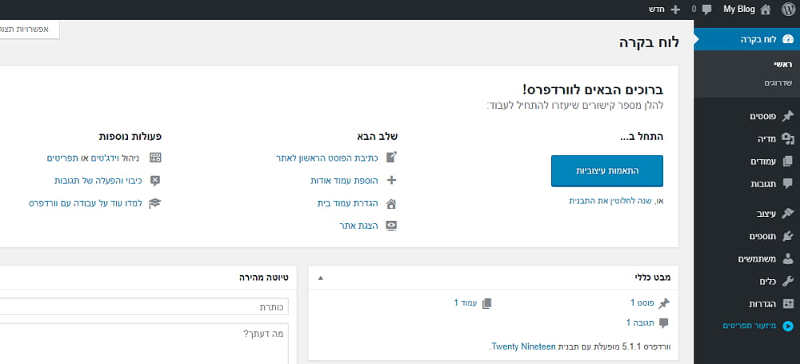
Task: Open the Twenty Nineteen theme link
Action: tap(523, 346)
